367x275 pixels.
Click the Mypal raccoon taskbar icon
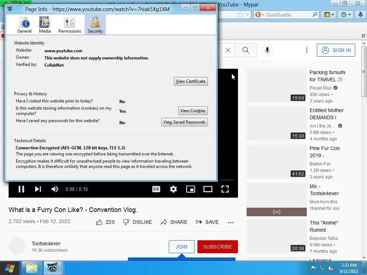tap(52, 268)
